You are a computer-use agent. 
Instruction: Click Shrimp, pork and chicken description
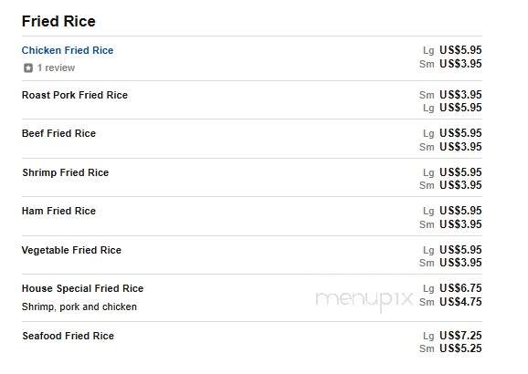[x=79, y=306]
